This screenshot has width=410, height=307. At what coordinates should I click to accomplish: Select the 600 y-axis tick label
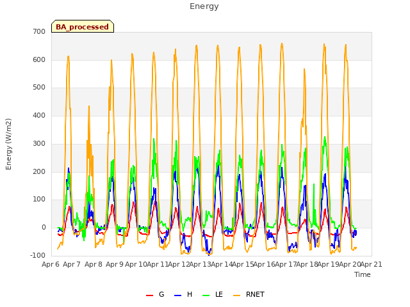tap(39, 59)
